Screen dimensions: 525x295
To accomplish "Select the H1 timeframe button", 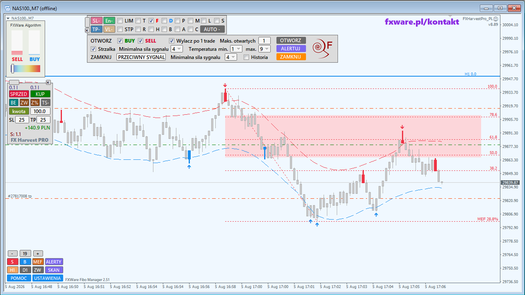I will [x=12, y=270].
